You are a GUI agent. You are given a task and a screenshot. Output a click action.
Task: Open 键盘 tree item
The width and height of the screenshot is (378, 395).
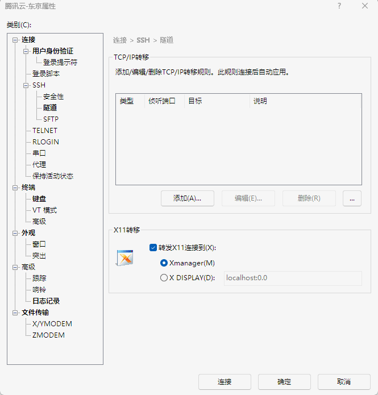39,199
